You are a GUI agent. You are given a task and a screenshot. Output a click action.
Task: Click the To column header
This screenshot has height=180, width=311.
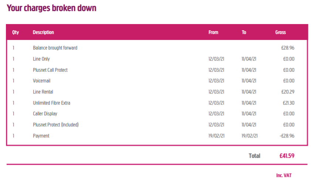[244, 32]
